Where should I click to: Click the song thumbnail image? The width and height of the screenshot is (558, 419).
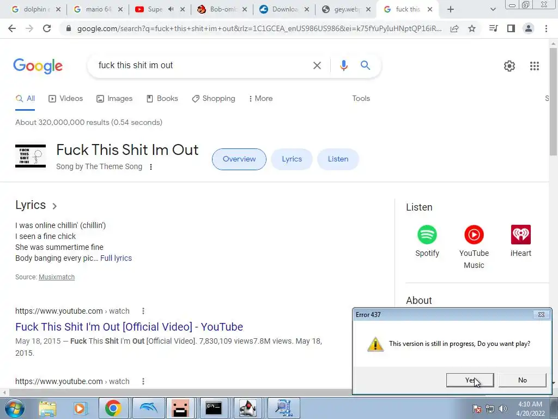tap(31, 156)
